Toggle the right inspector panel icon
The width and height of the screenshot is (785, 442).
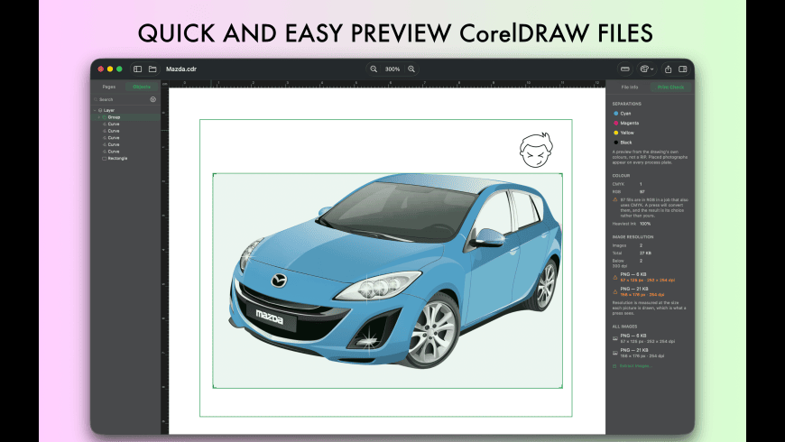tap(682, 69)
